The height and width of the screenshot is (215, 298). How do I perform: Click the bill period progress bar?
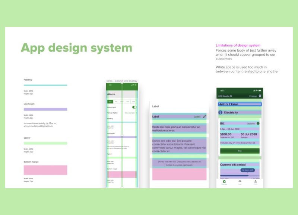pos(237,175)
